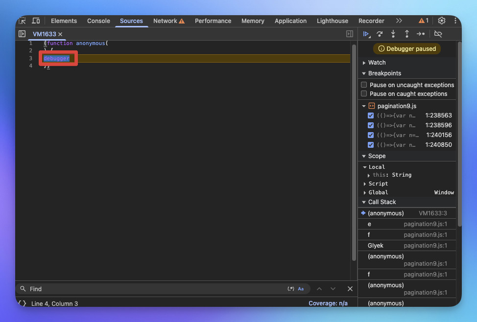Click the code editor vertical scrollbar
This screenshot has width=477, height=322.
pyautogui.click(x=354, y=153)
